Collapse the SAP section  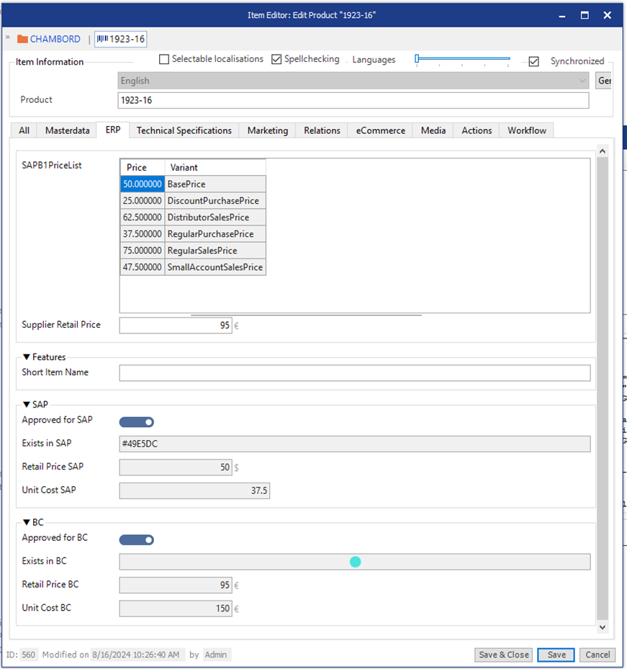coord(27,405)
